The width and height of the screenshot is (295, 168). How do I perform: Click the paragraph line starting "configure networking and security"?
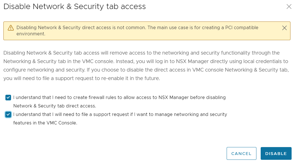tap(146, 70)
